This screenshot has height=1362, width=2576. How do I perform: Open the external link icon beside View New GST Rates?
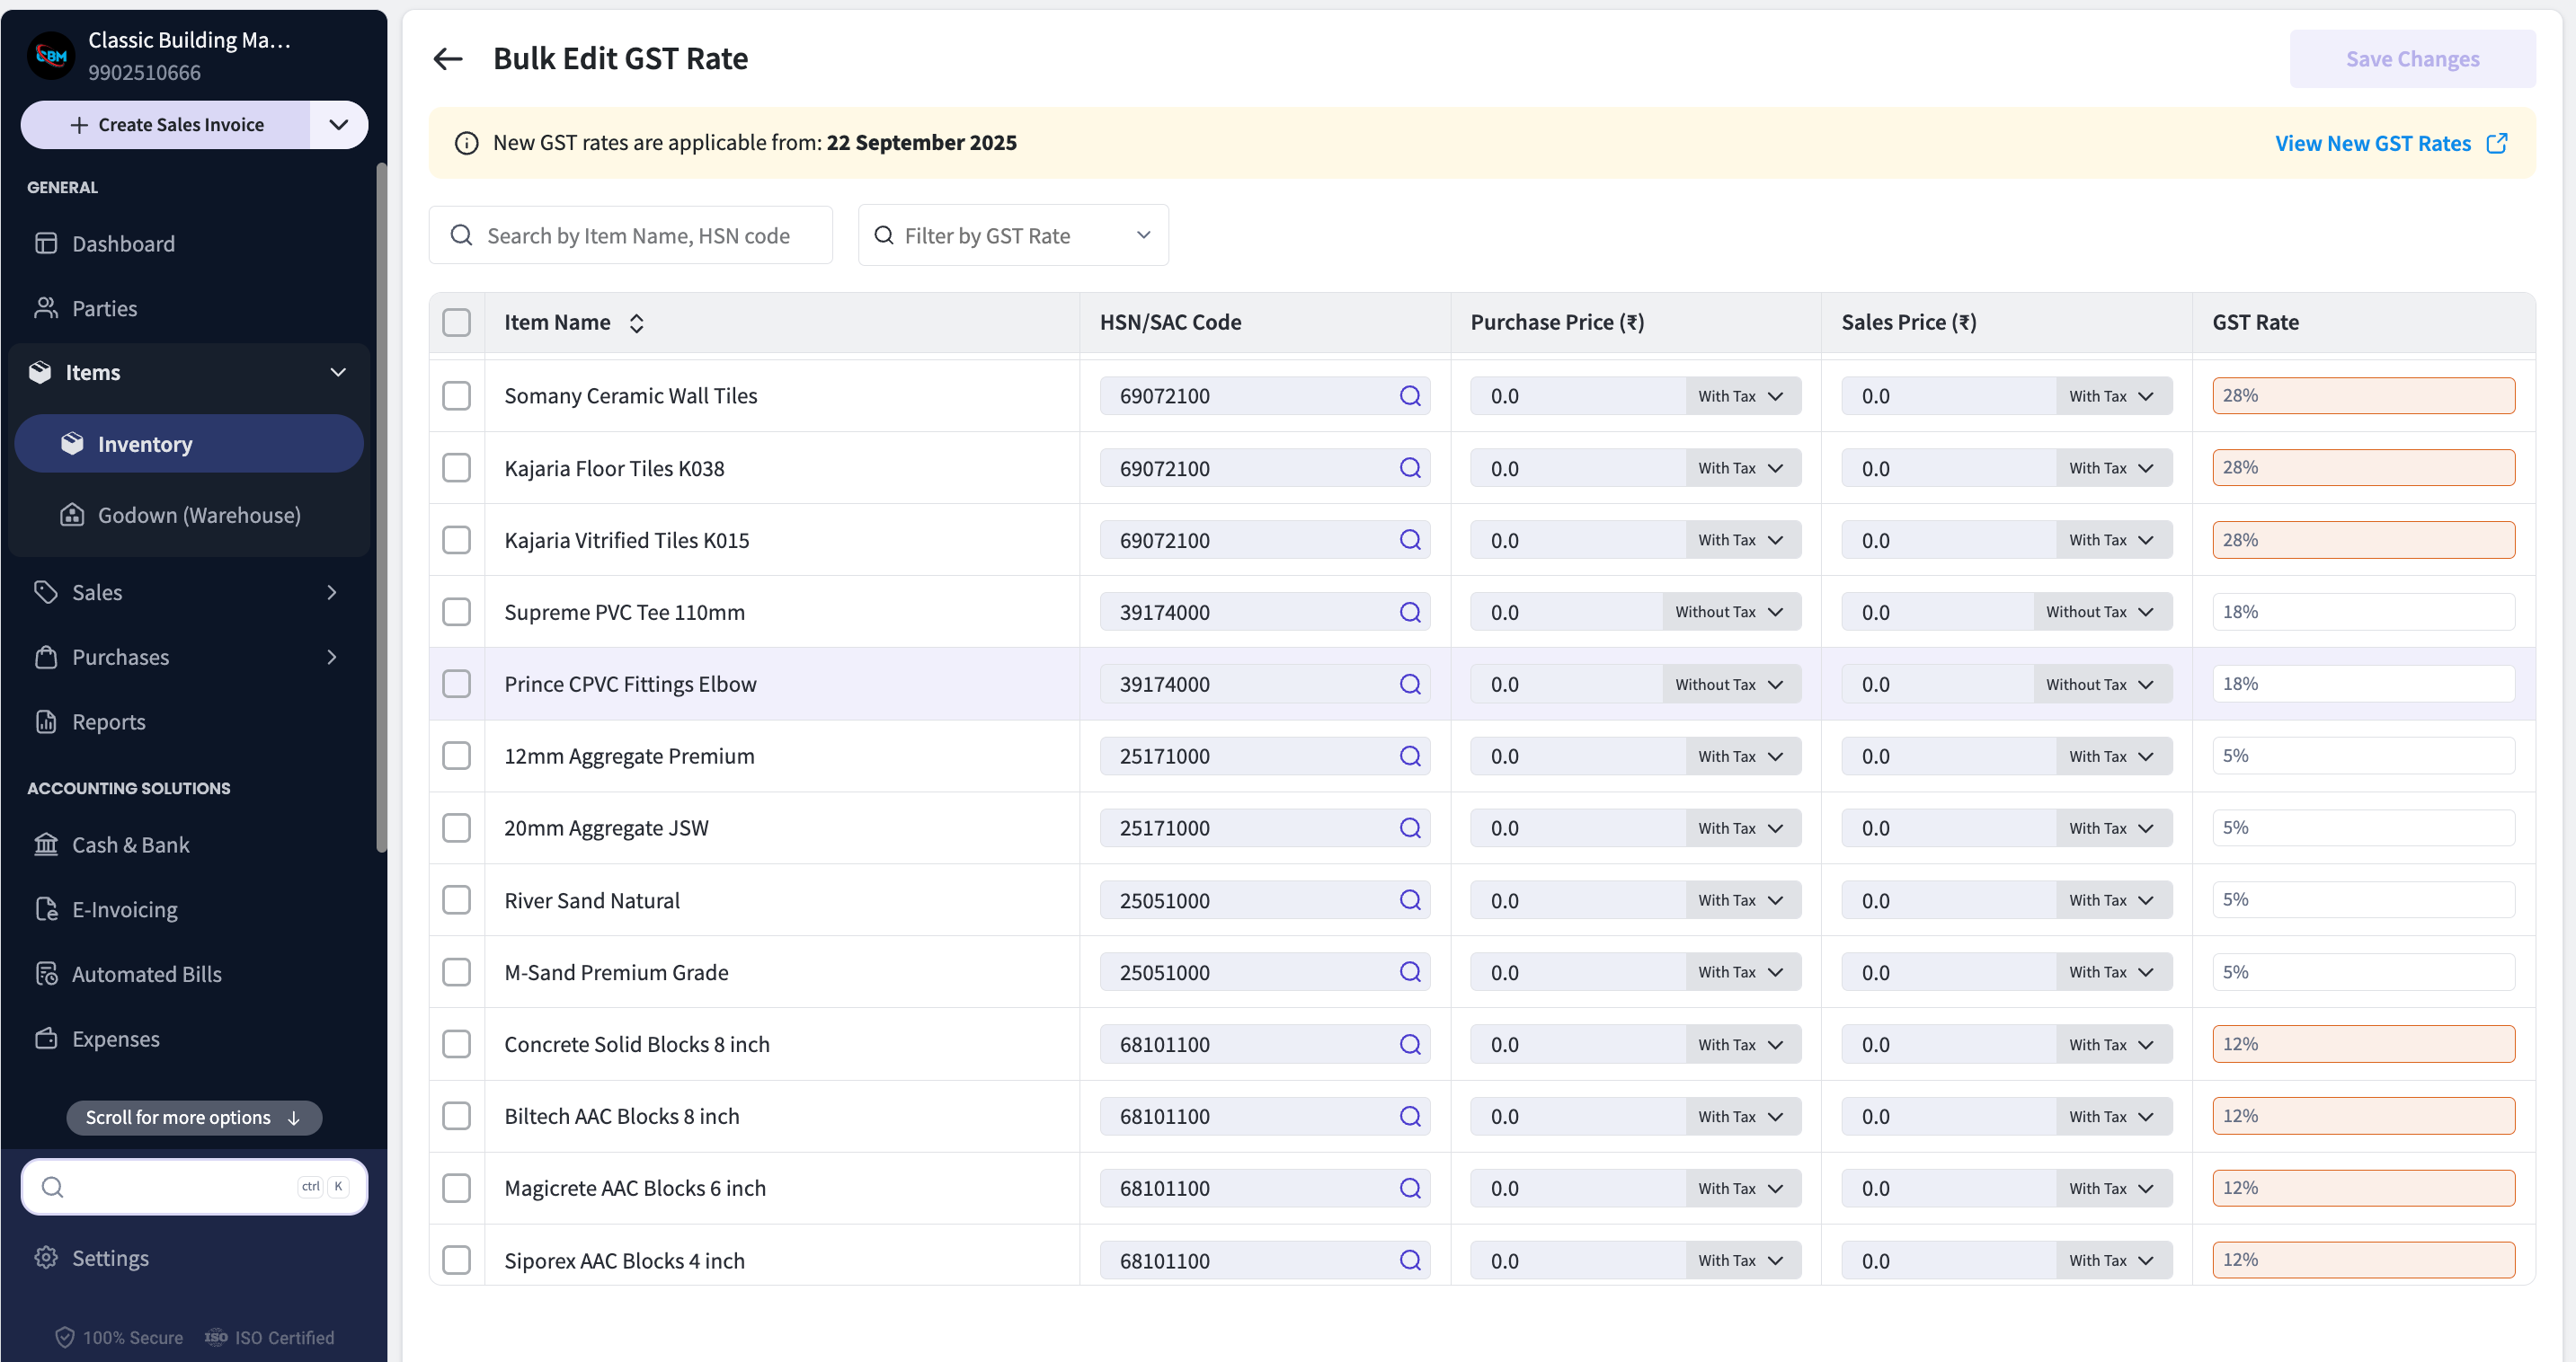pos(2497,143)
